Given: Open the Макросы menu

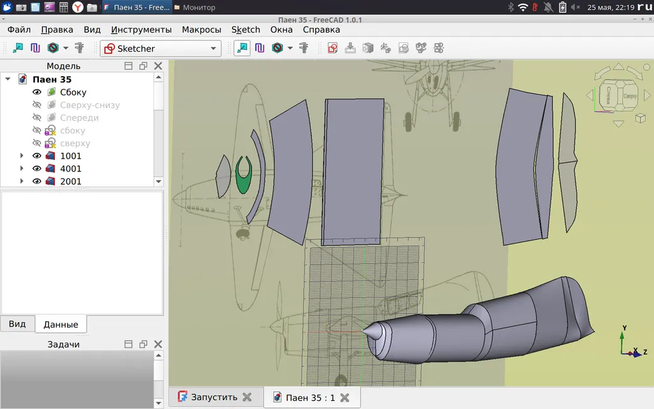Looking at the screenshot, I should (x=201, y=30).
